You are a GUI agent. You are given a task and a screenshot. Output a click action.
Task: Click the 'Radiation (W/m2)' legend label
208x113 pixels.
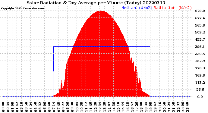pyautogui.click(x=173, y=8)
